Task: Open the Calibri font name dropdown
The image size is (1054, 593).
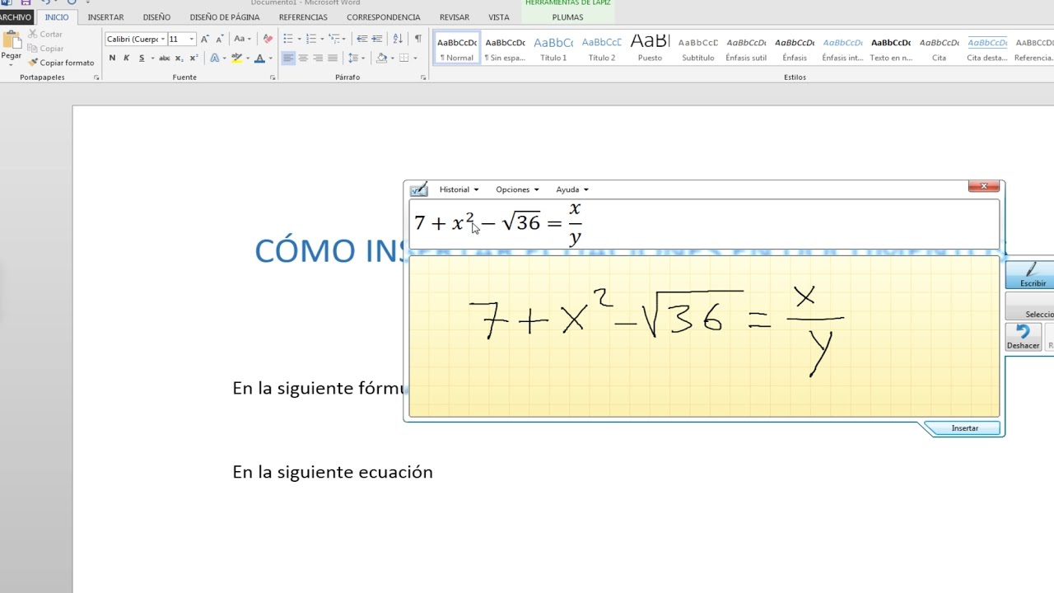Action: [x=163, y=39]
